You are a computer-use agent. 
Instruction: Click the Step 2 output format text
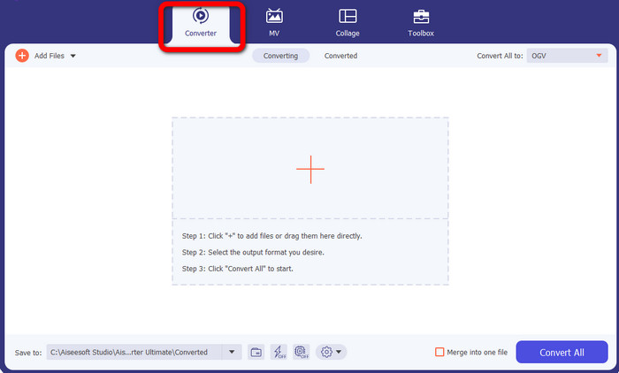click(x=253, y=252)
